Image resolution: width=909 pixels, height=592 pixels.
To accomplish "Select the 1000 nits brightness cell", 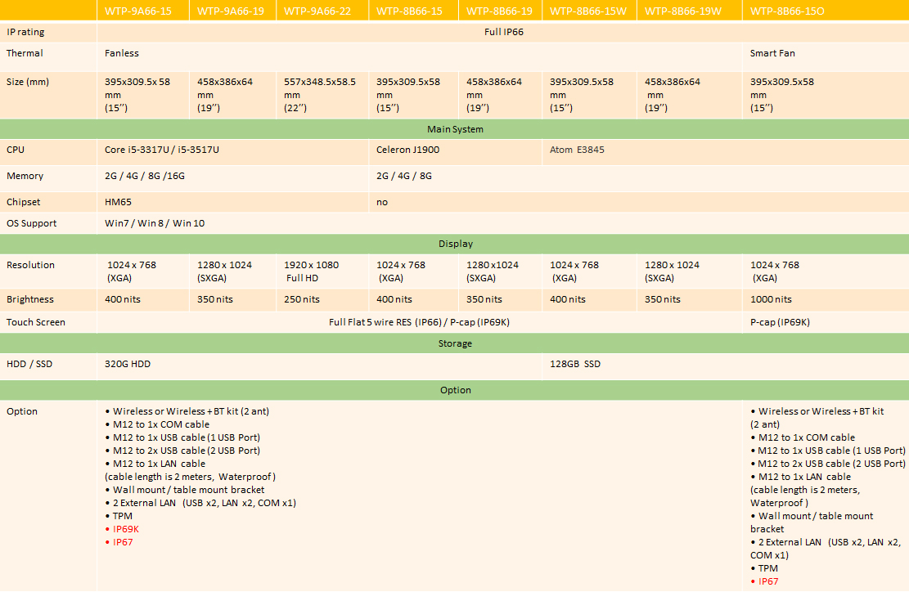I will (771, 299).
